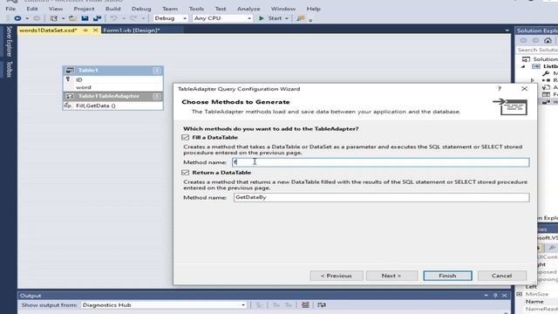Open the Server Explorer side tab
The width and height of the screenshot is (558, 314).
click(10, 41)
